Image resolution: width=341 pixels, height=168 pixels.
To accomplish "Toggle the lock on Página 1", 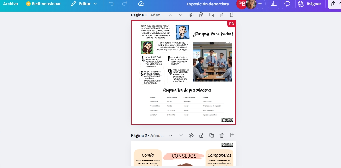I will click(x=201, y=15).
